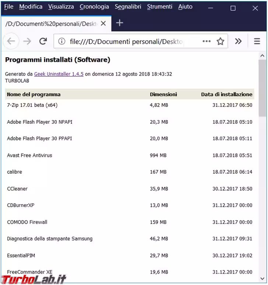Open the Segnalibri menu
The image size is (268, 285).
point(128,7)
